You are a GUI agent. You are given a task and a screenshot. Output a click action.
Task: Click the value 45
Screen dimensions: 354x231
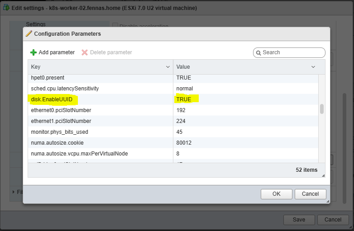(179, 132)
